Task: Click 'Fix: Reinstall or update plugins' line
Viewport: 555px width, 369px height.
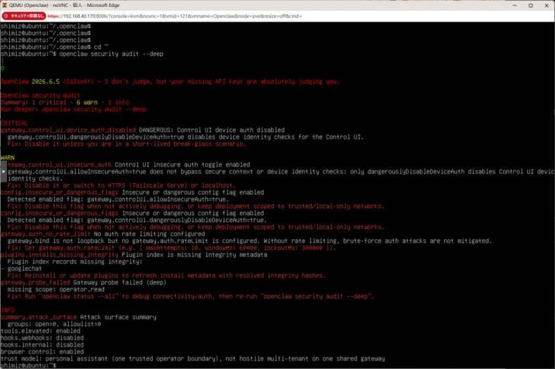Action: pyautogui.click(x=166, y=275)
